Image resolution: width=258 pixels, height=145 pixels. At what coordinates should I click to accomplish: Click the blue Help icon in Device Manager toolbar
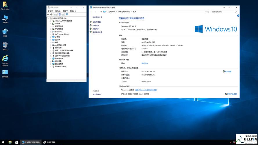[x=59, y=14]
